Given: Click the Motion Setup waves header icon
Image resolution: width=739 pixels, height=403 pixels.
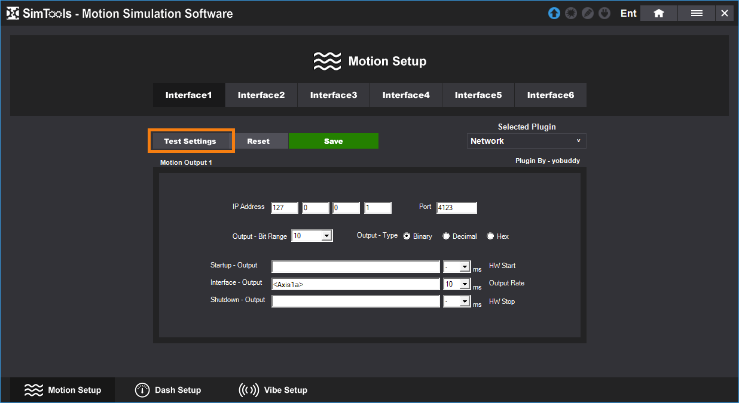Looking at the screenshot, I should (x=327, y=61).
